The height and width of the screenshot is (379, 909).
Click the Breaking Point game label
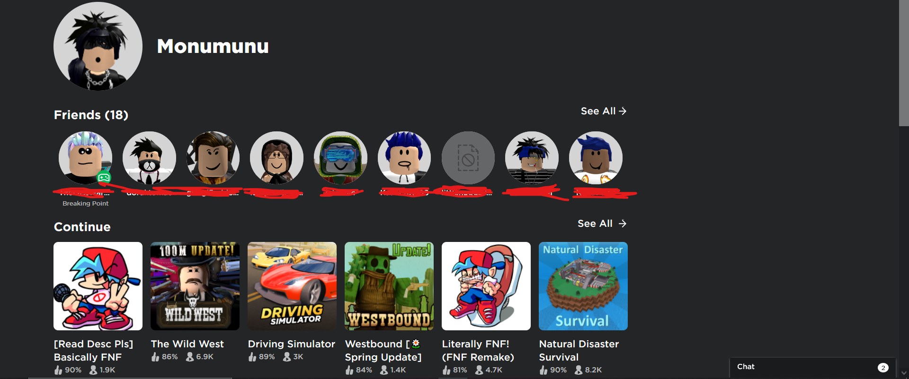(x=86, y=203)
